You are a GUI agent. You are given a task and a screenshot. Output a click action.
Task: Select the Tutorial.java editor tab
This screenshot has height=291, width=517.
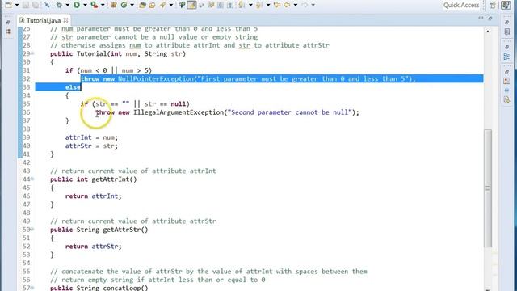(x=44, y=20)
